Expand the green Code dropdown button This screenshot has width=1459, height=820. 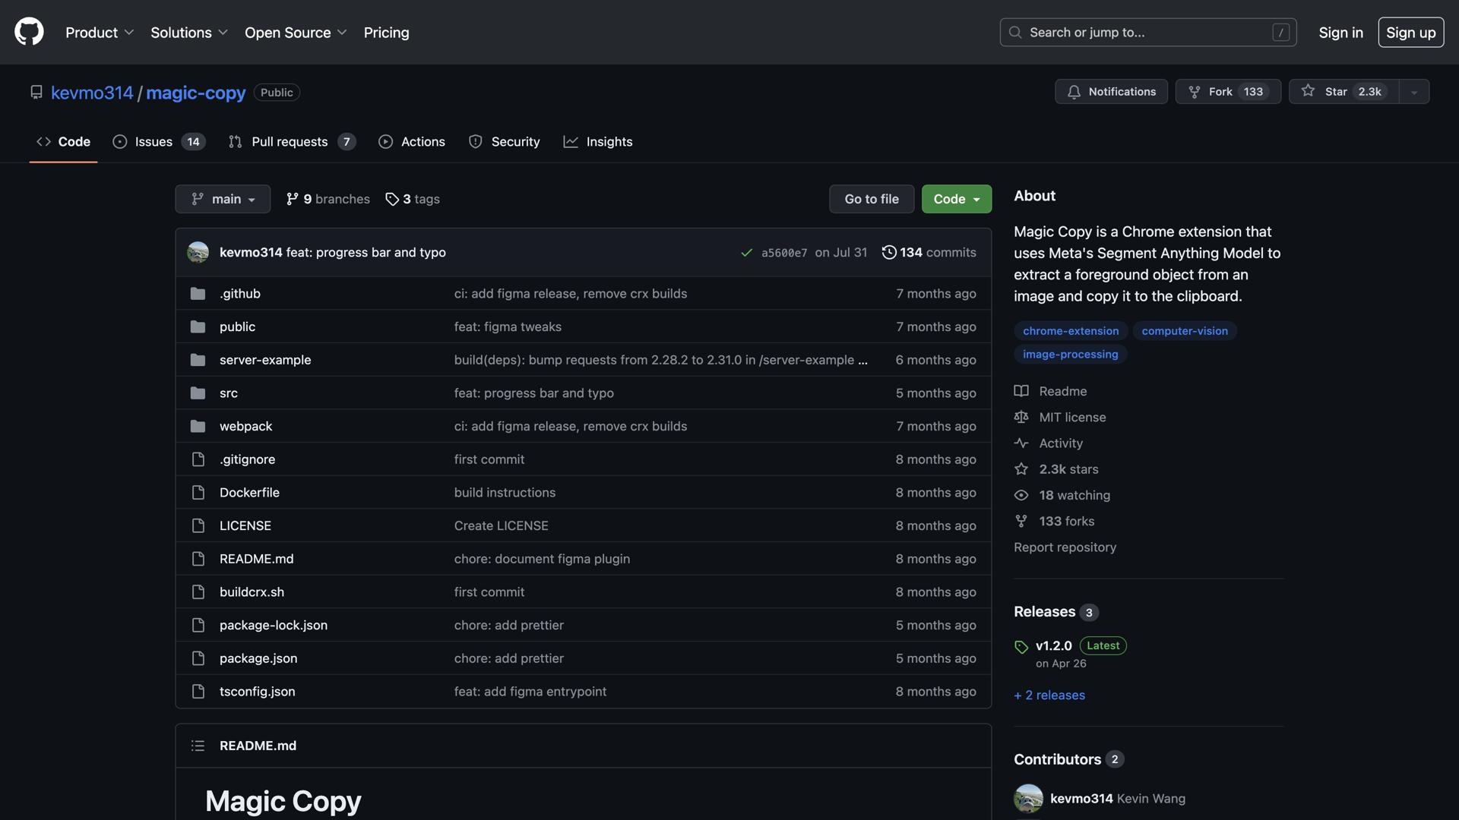tap(956, 199)
